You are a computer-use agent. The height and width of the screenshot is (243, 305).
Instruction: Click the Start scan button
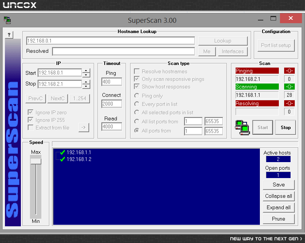tap(263, 128)
